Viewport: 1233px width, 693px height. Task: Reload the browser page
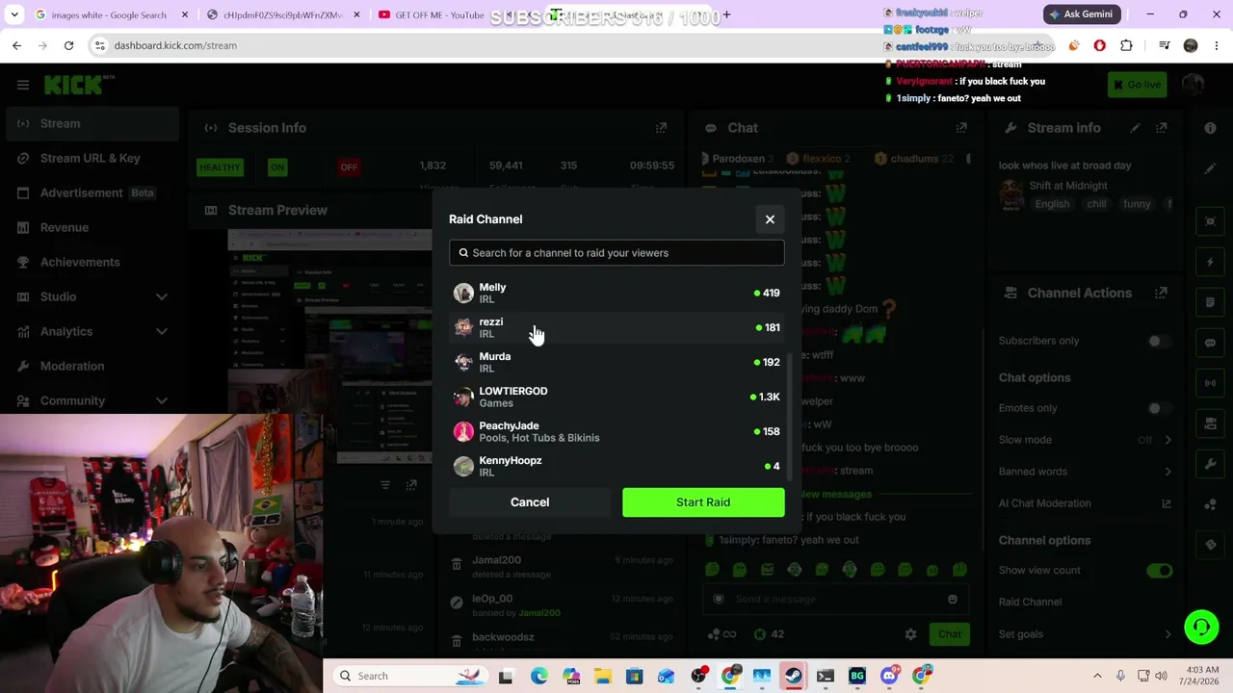68,45
